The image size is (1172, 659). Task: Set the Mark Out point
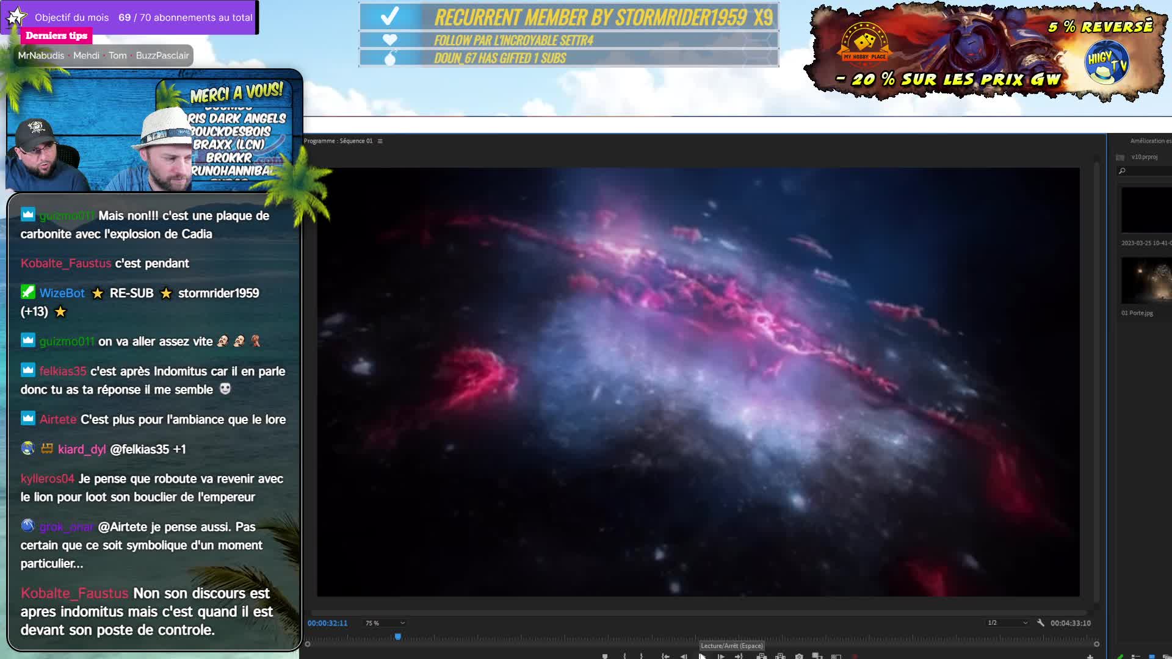pos(642,657)
